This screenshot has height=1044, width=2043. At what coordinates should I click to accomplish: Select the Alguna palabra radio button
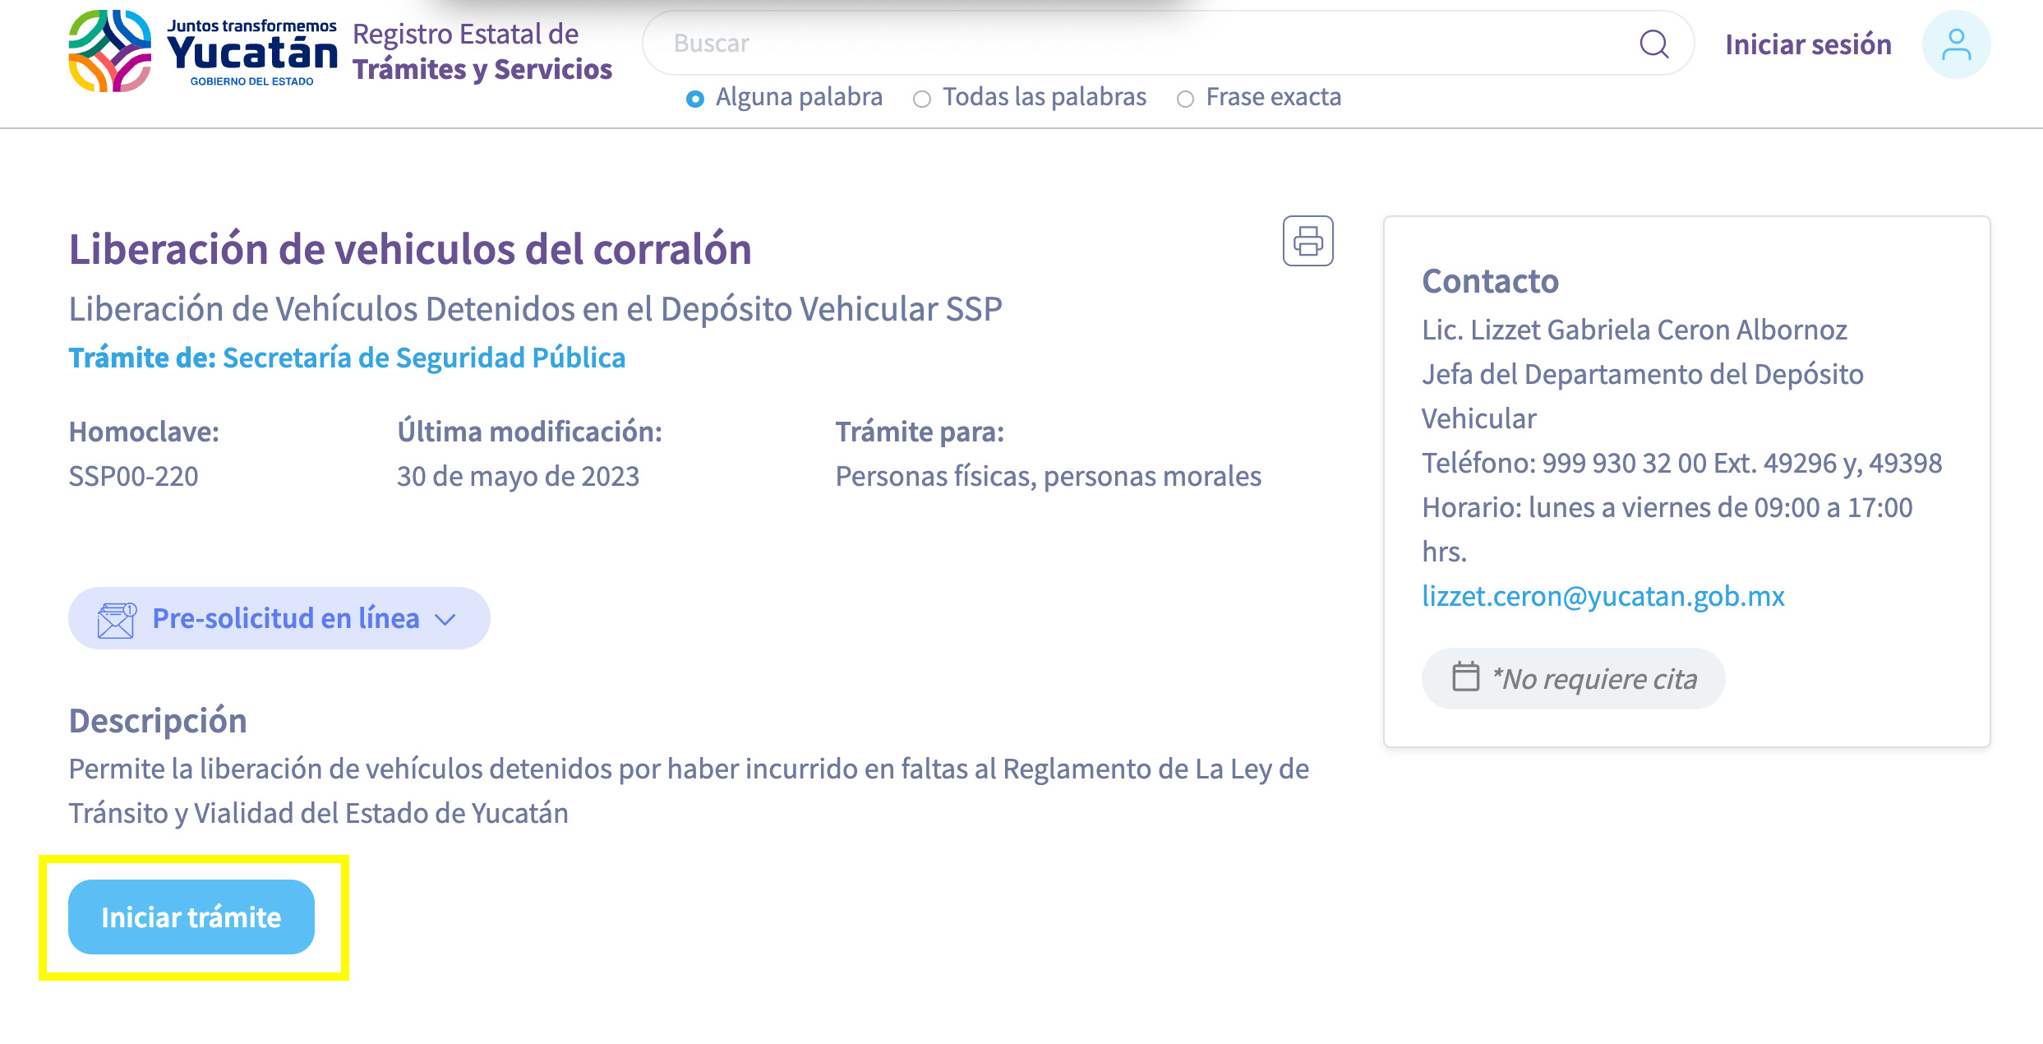(695, 99)
